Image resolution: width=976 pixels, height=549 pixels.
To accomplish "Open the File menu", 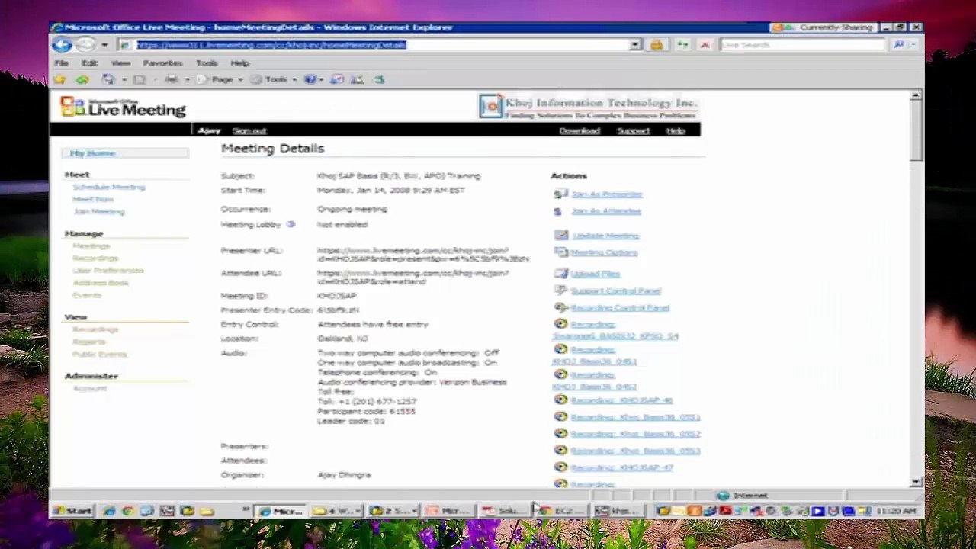I will (62, 63).
